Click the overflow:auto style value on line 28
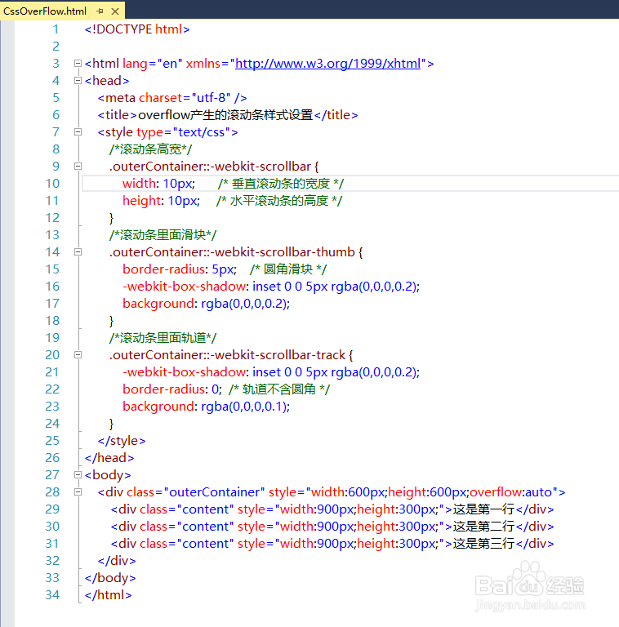The image size is (619, 627). (511, 491)
